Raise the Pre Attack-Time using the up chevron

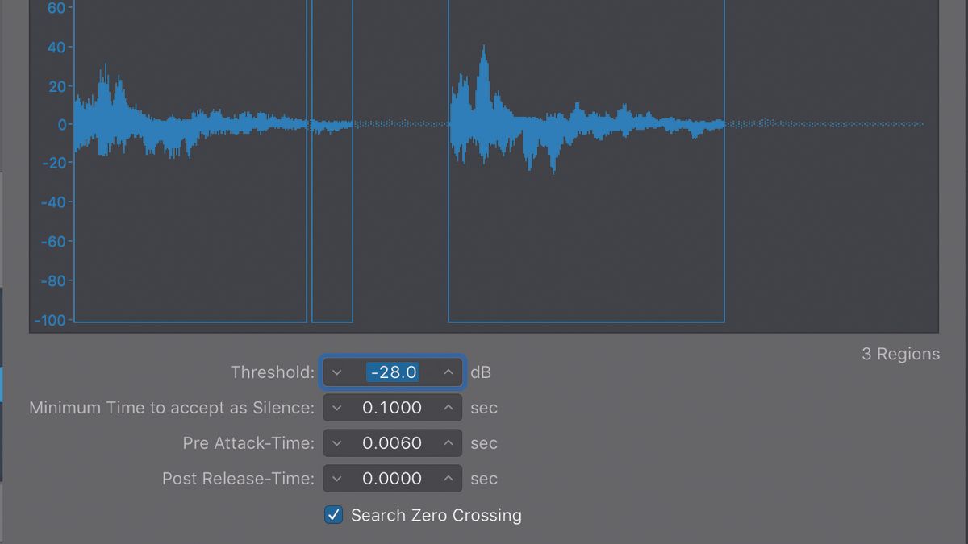(448, 443)
